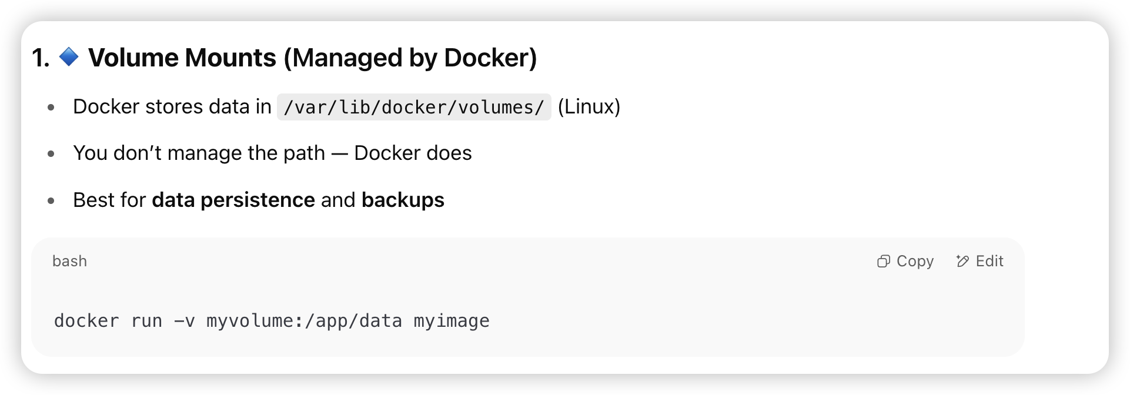Click 'You don't manage the path' text
This screenshot has height=395, width=1130.
(x=199, y=153)
